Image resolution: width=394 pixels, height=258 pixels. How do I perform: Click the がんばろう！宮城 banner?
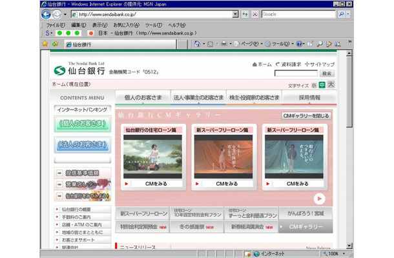coord(306,213)
